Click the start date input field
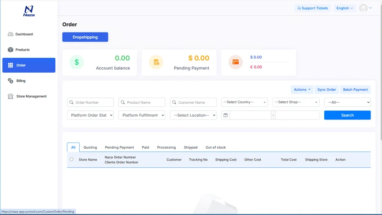 point(250,115)
